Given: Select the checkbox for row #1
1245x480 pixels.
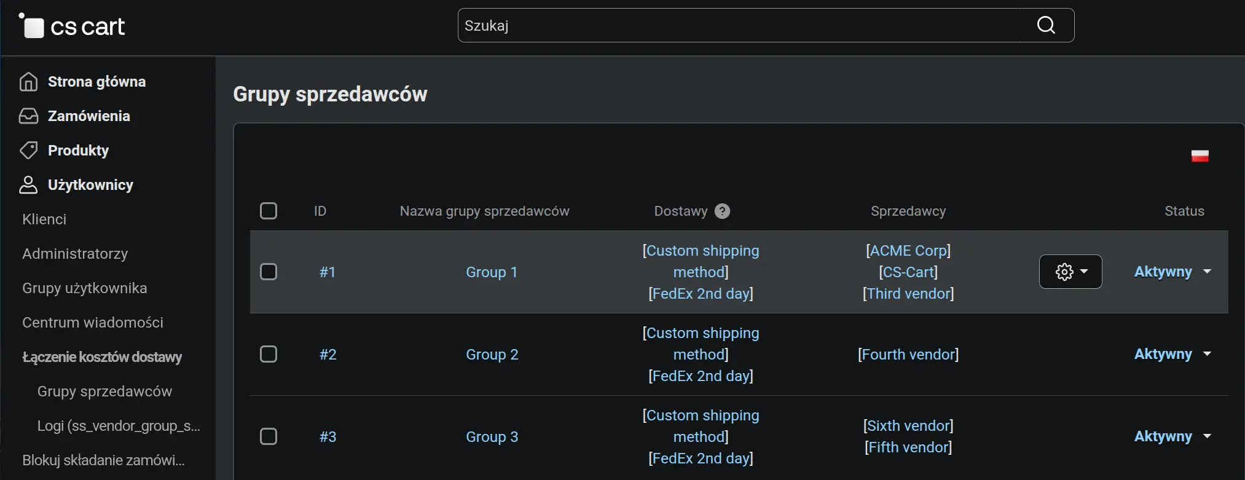Looking at the screenshot, I should pos(269,272).
